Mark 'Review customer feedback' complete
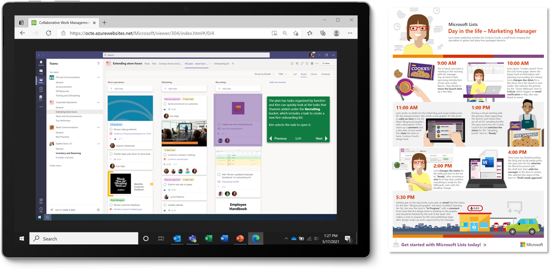Viewport: 552px width, 270px height. click(111, 205)
